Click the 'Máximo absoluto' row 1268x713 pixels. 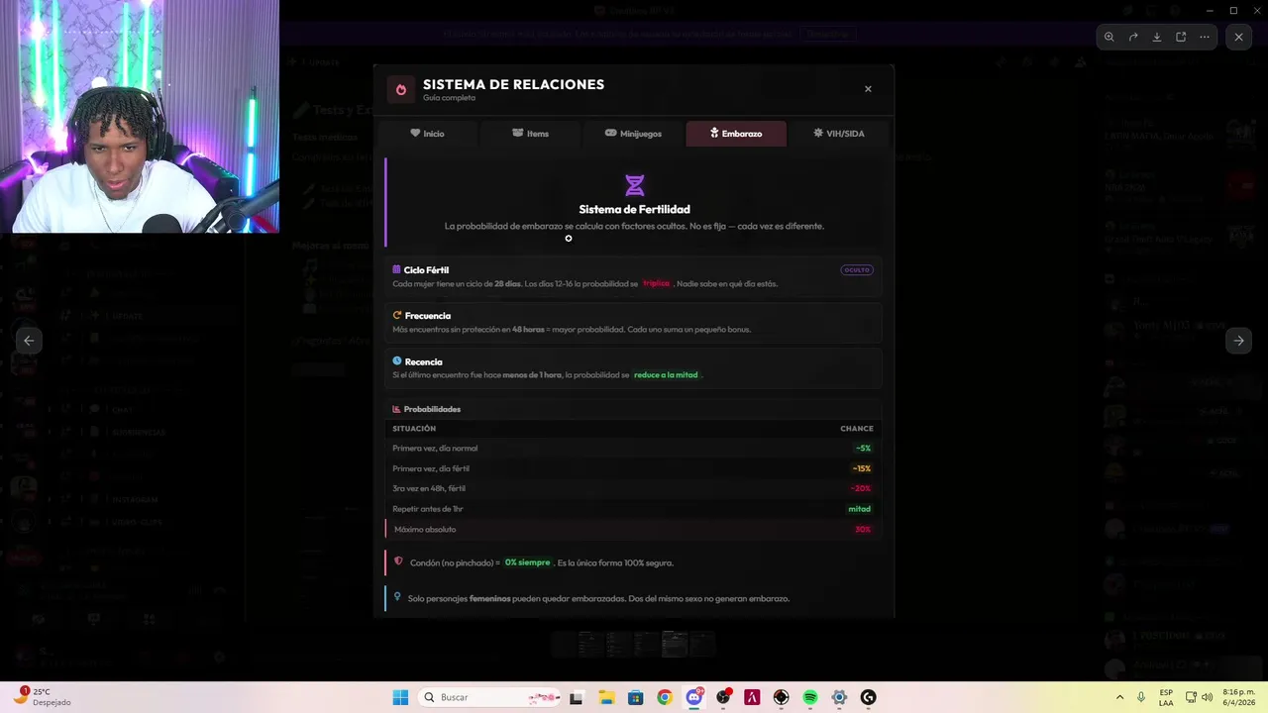point(633,529)
